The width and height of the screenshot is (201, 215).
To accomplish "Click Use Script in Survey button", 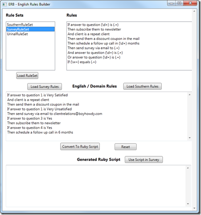I will 144,159.
